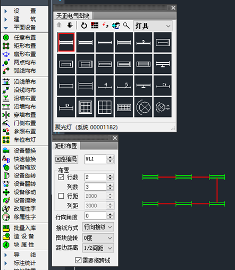Toggle 需要接跨线 checkbox
This screenshot has height=270, width=235.
click(x=78, y=260)
